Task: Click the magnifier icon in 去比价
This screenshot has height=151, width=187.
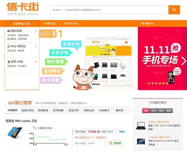Action: [111, 143]
